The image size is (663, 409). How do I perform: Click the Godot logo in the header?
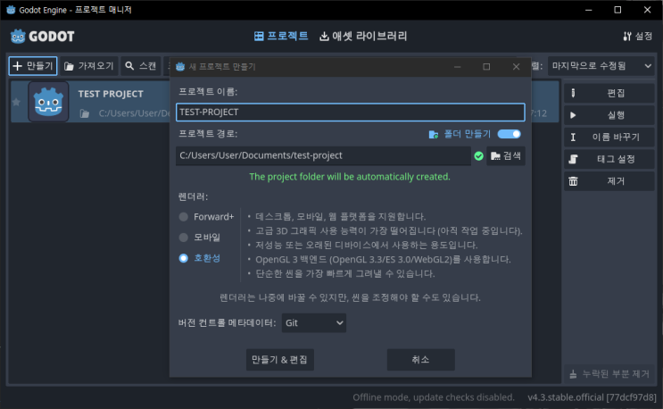[42, 37]
